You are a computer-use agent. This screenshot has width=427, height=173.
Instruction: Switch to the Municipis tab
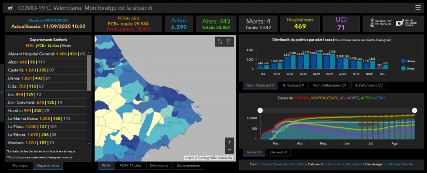coord(20,165)
